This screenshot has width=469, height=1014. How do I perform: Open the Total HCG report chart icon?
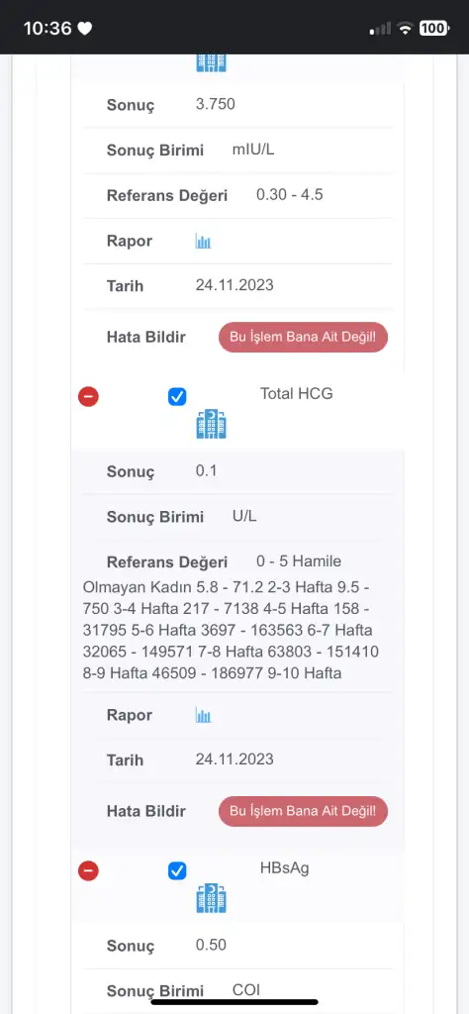coord(204,716)
